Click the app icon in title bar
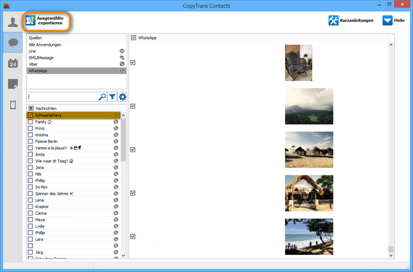This screenshot has width=413, height=272. coord(7,6)
